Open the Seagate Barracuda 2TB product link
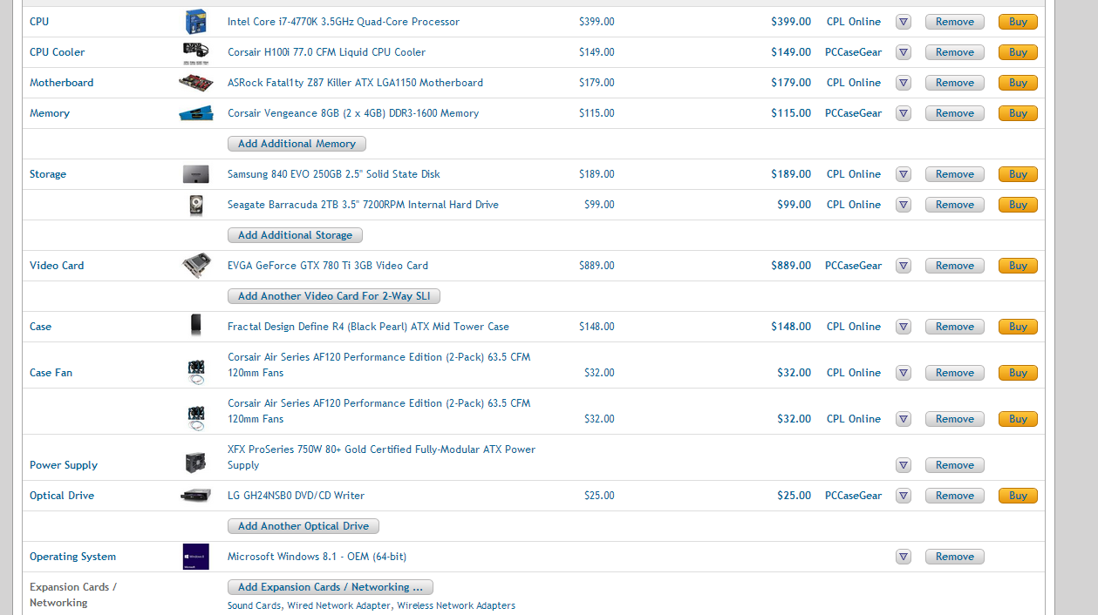 click(x=363, y=205)
